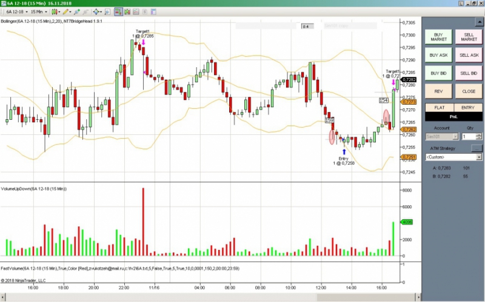The height and width of the screenshot is (302, 485).
Task: Click the orange 0,7262 price marker
Action: click(x=409, y=130)
